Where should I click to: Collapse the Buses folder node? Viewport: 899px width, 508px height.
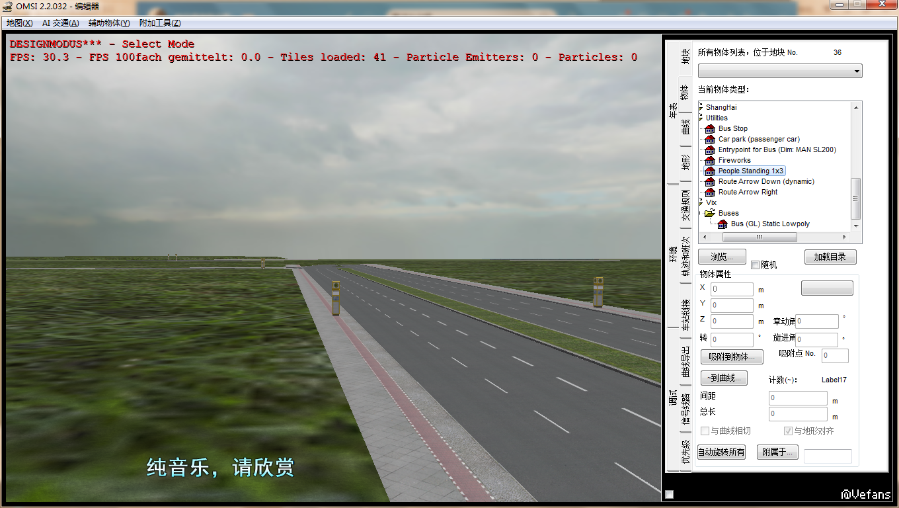coord(701,213)
